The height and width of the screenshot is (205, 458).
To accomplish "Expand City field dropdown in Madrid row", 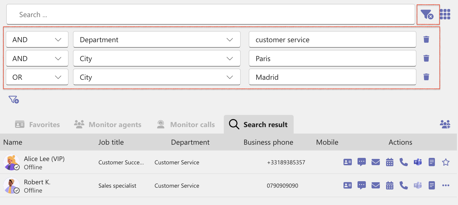I will click(x=157, y=77).
